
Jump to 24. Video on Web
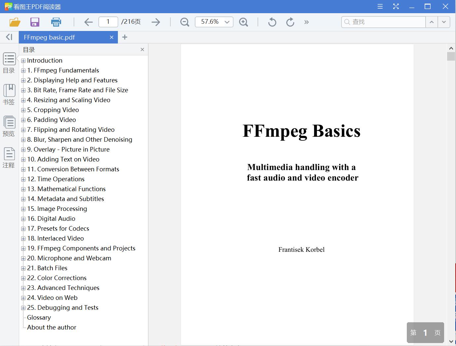pos(52,298)
